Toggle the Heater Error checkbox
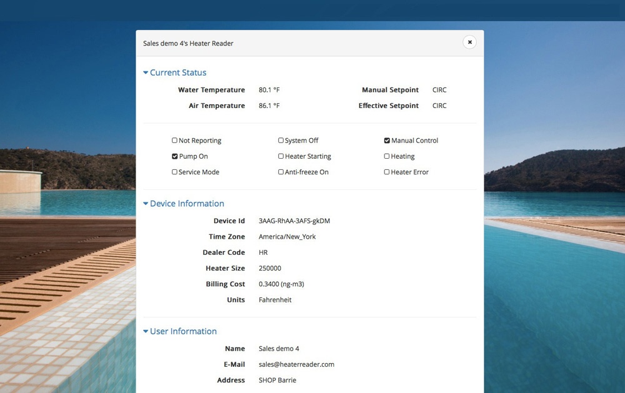This screenshot has width=625, height=393. click(387, 172)
